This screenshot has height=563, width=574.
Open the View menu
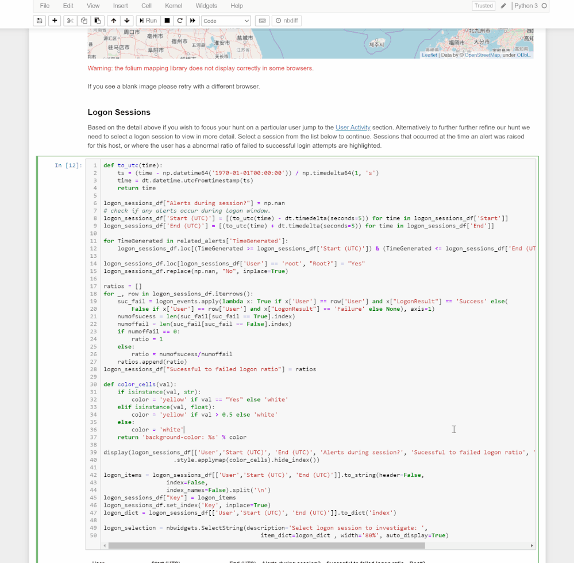(93, 6)
